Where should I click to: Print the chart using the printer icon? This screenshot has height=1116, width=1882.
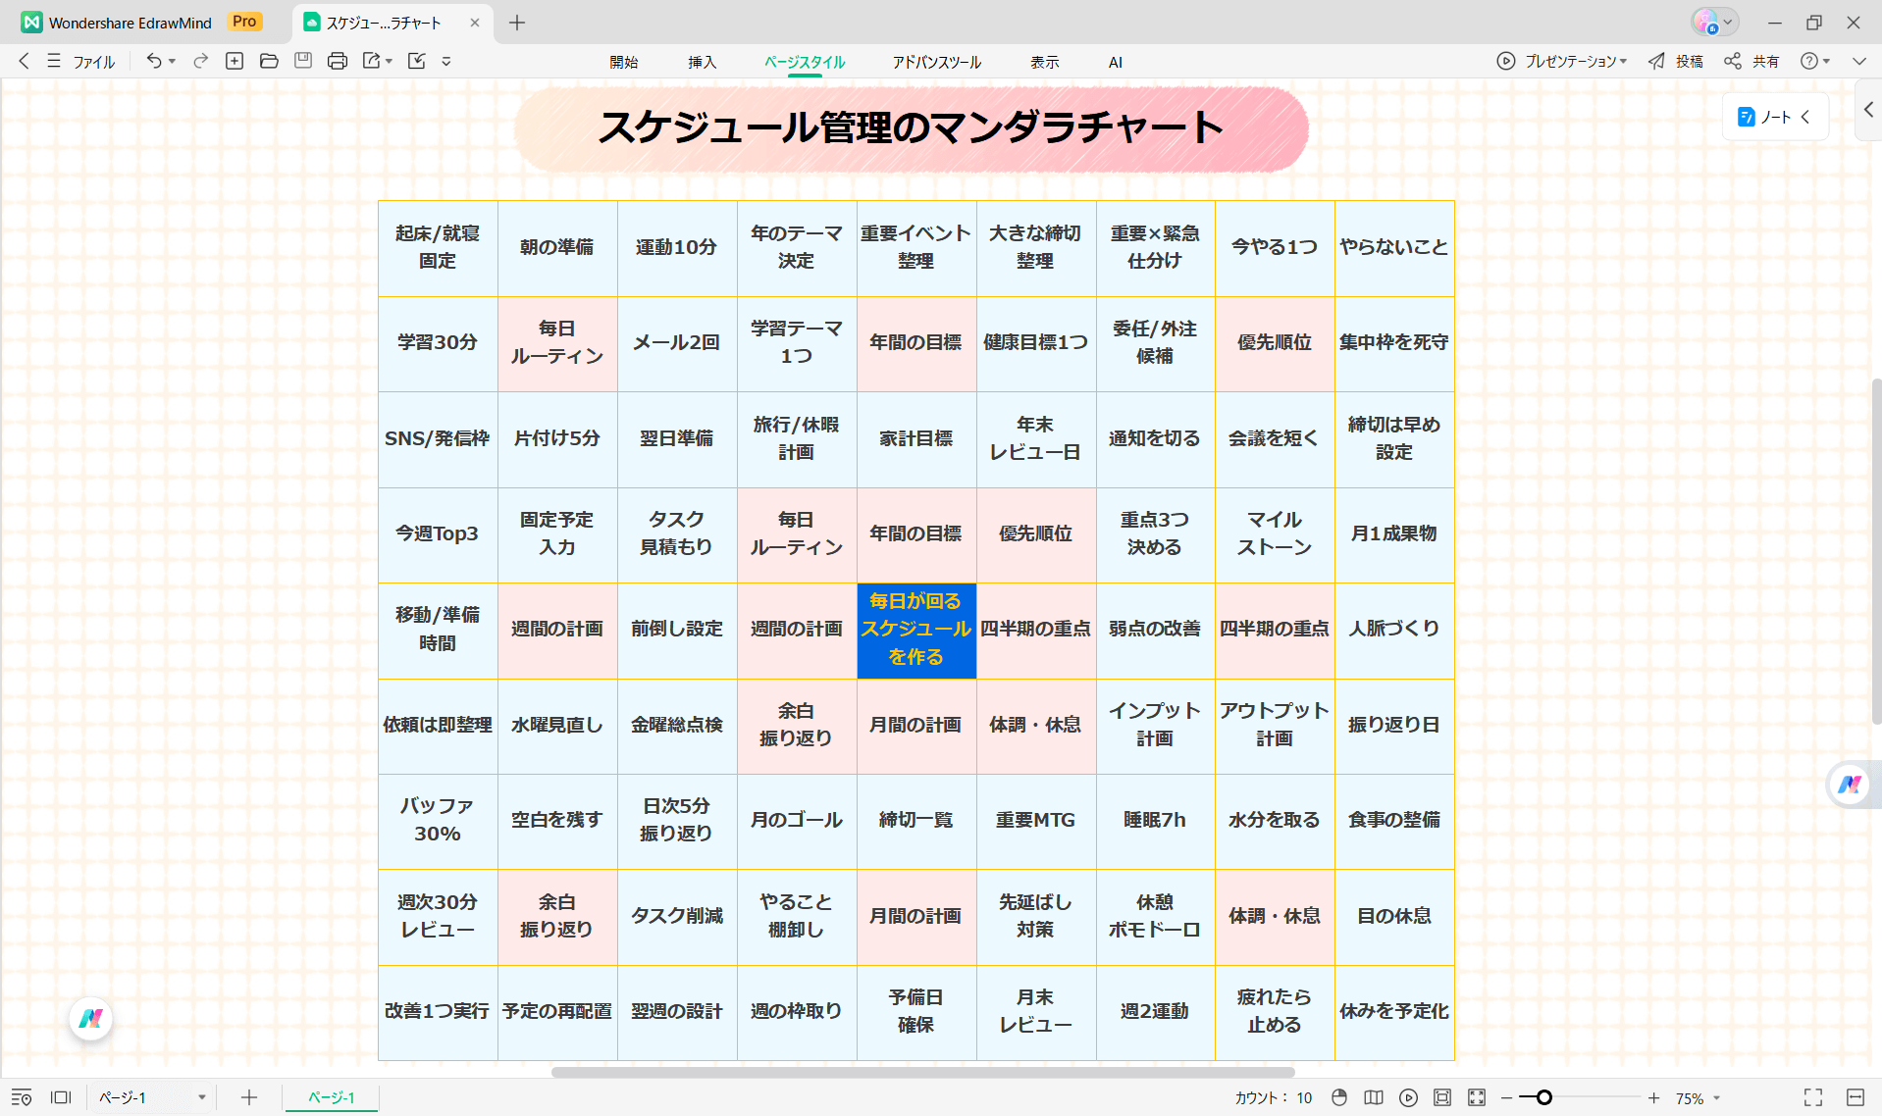click(x=338, y=61)
